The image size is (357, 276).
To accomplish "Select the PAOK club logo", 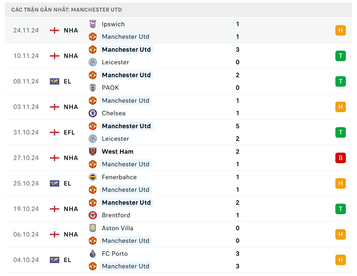I will [x=92, y=88].
